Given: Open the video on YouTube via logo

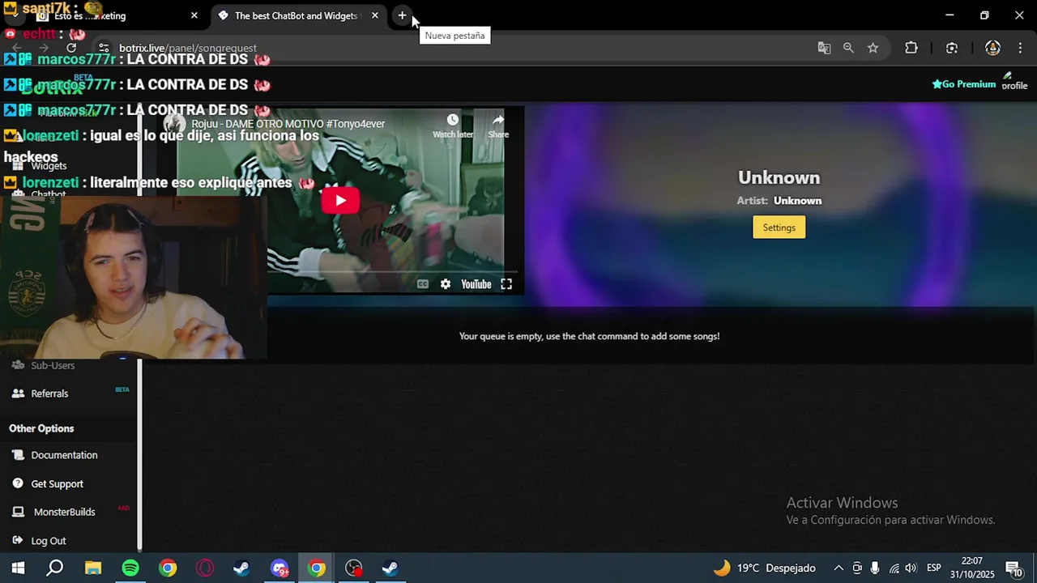Looking at the screenshot, I should coord(476,284).
